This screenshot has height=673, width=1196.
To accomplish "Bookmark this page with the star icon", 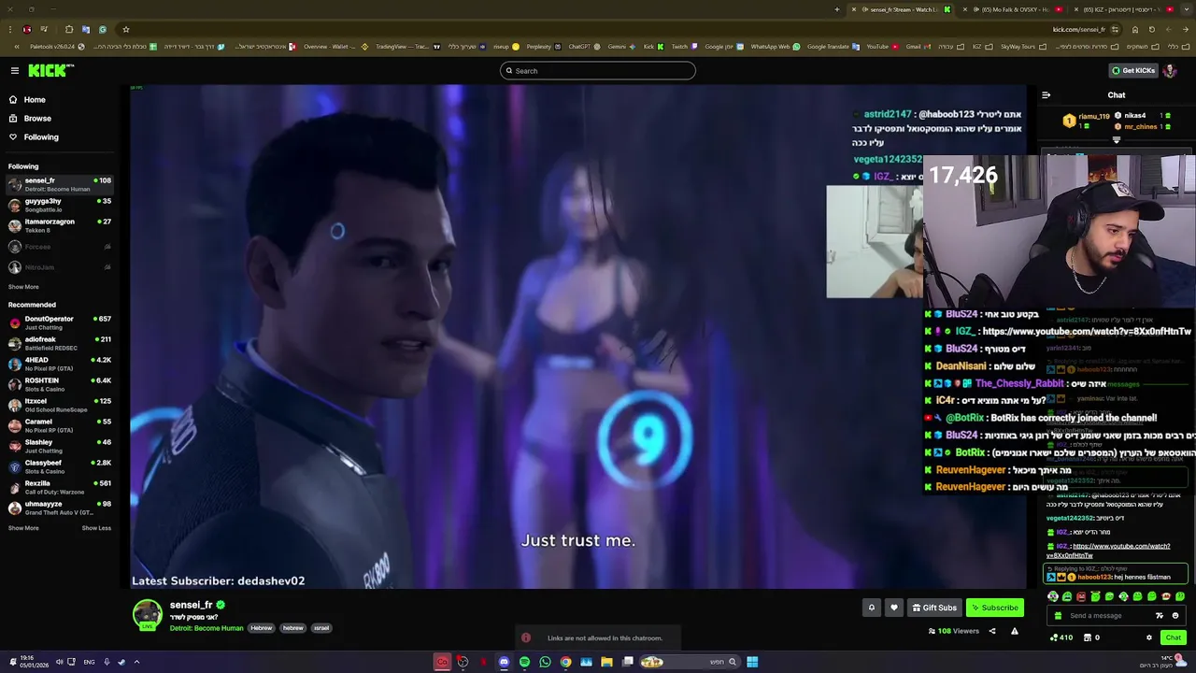I will [x=126, y=29].
